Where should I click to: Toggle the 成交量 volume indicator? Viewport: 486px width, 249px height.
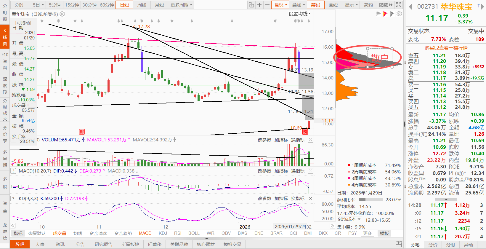pyautogui.click(x=60, y=233)
